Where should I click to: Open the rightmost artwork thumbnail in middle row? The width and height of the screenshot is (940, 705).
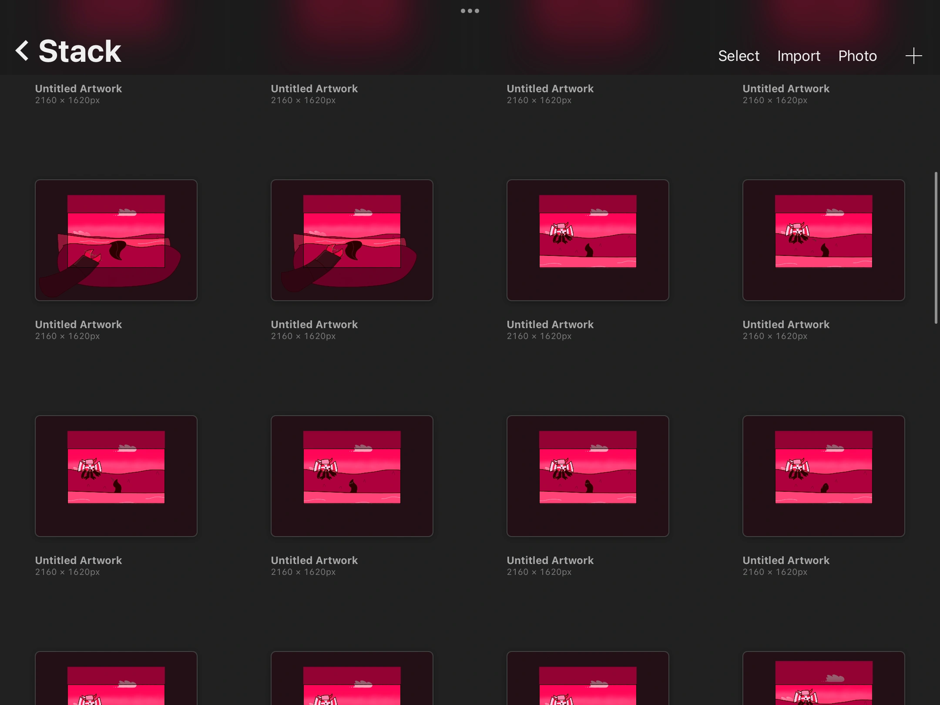tap(824, 240)
